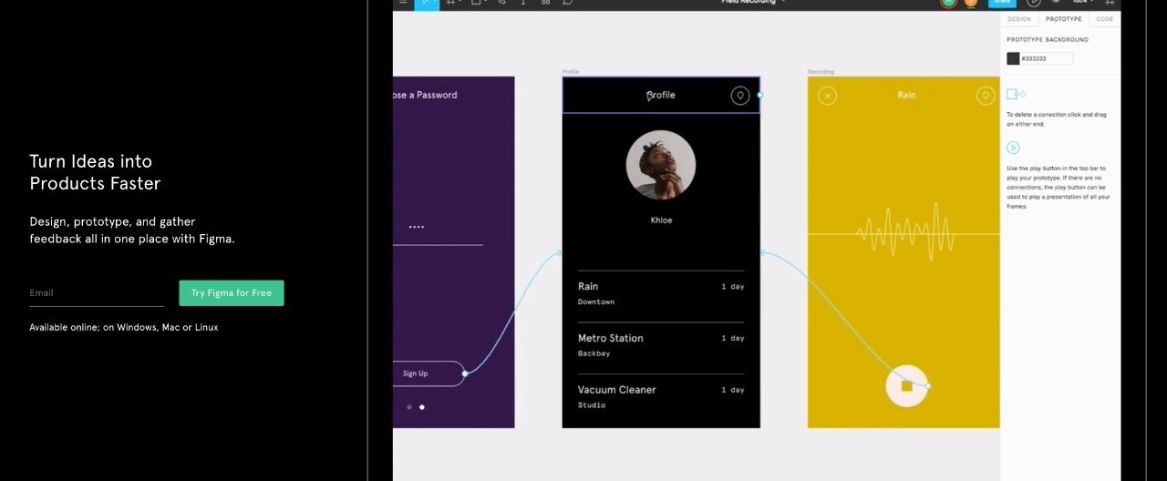Click the 'Recording' frame label above yellow frame
Image resolution: width=1167 pixels, height=481 pixels.
coord(821,72)
